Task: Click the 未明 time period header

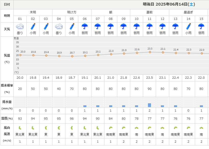Action: pos(33,12)
